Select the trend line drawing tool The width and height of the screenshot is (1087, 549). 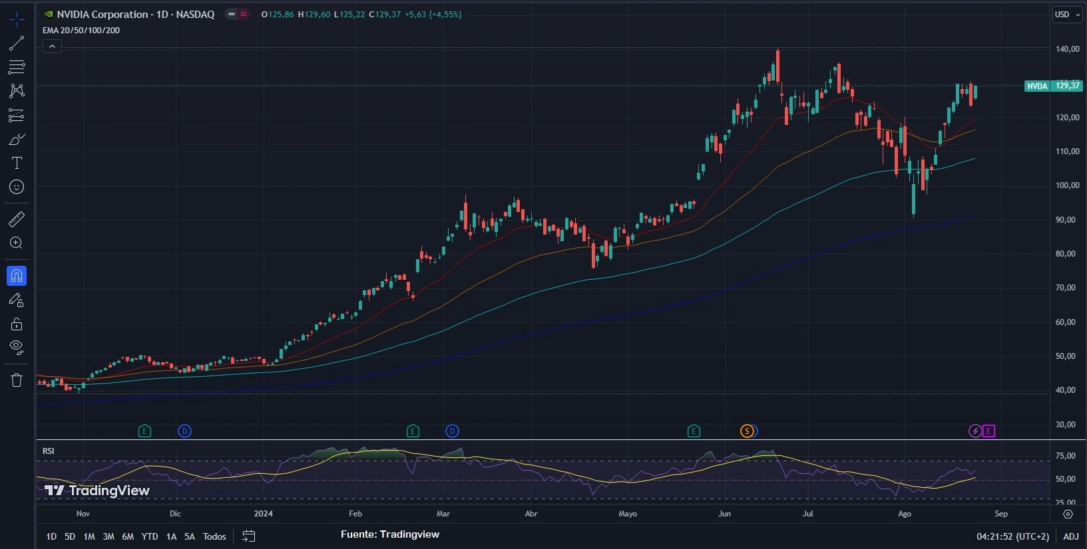pyautogui.click(x=17, y=44)
